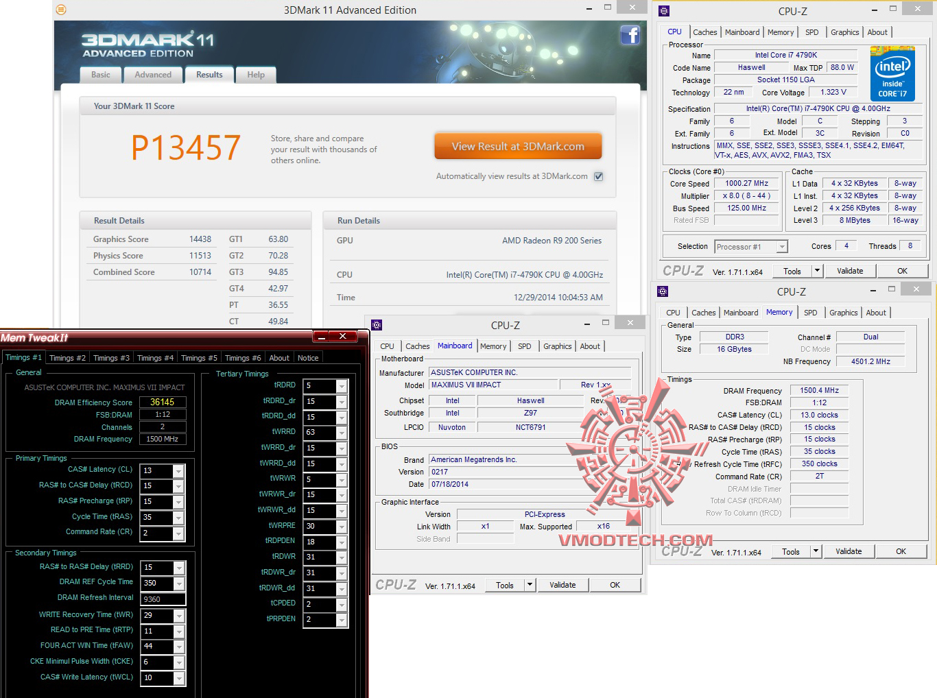This screenshot has height=698, width=937.
Task: Click the DRAM Efficiency Score value 36145
Action: click(x=163, y=402)
